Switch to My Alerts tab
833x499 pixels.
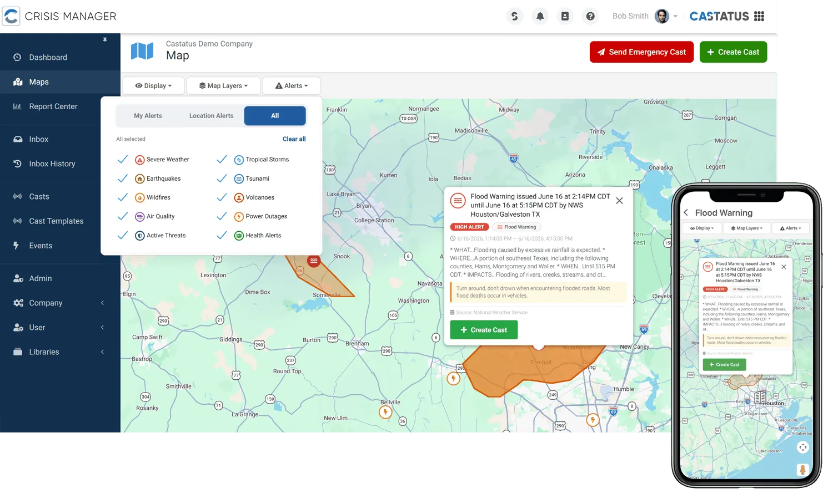148,116
